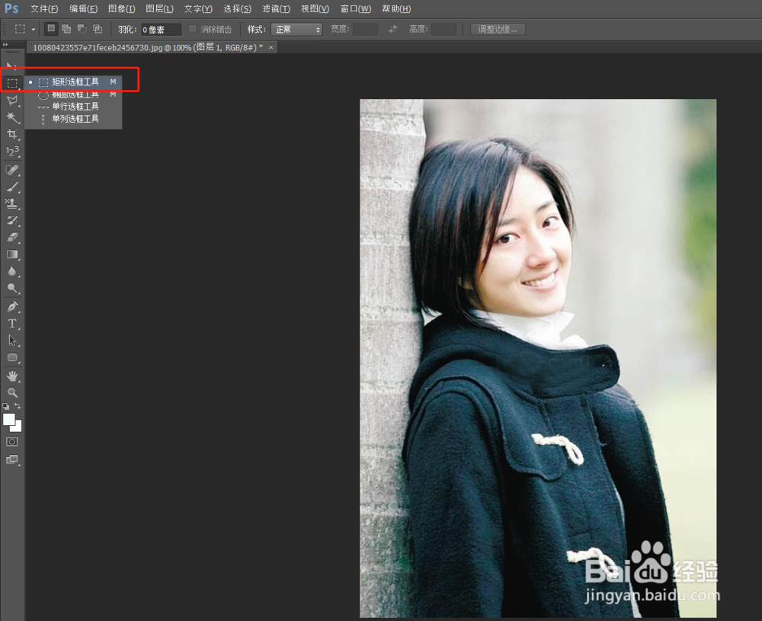The image size is (762, 621).
Task: Select the Eraser tool
Action: (x=11, y=238)
